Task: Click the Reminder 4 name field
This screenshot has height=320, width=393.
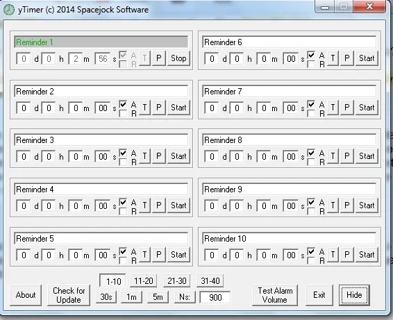Action: point(101,190)
